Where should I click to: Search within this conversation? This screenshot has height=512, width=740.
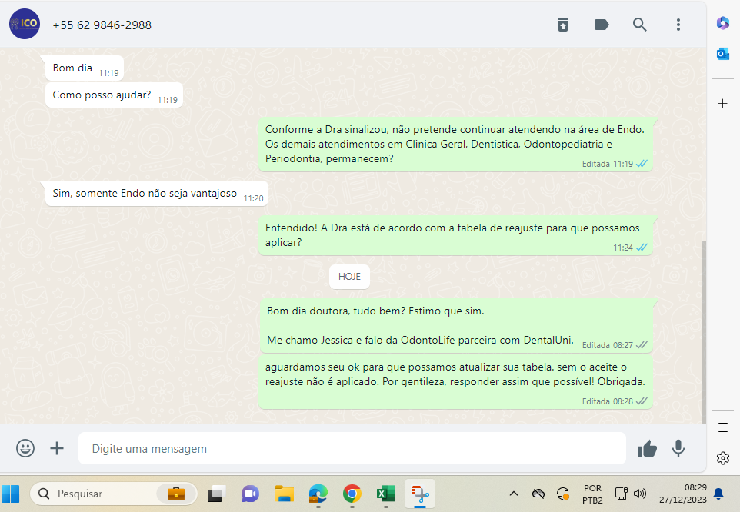pyautogui.click(x=639, y=25)
